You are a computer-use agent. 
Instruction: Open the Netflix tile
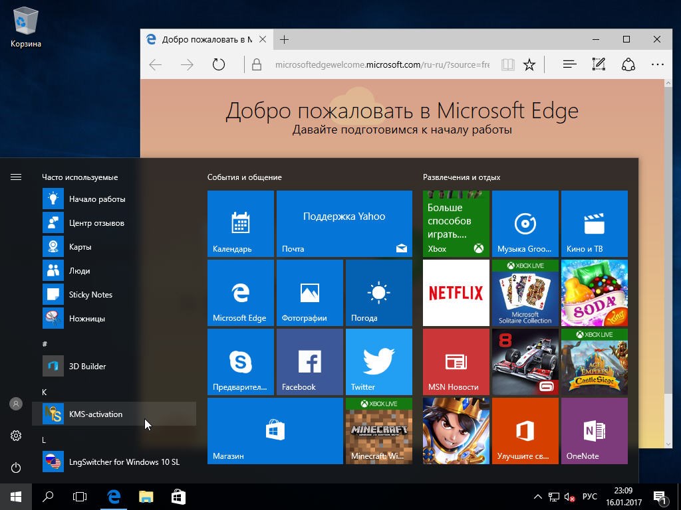[456, 293]
